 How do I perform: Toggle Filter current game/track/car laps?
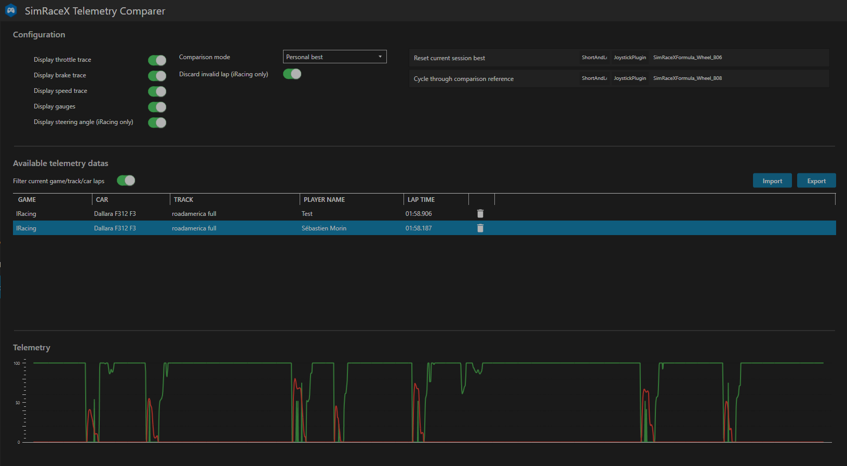tap(126, 180)
